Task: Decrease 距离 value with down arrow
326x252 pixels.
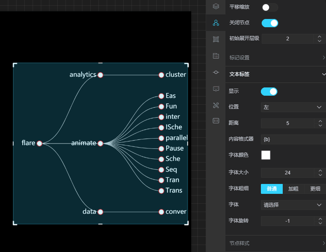Action: pos(320,125)
